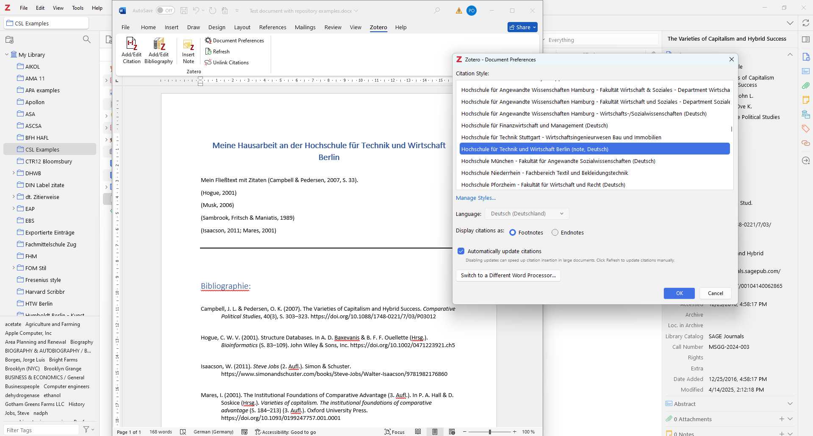The width and height of the screenshot is (813, 436).
Task: Collapse the My Library tree item
Action: 6,54
